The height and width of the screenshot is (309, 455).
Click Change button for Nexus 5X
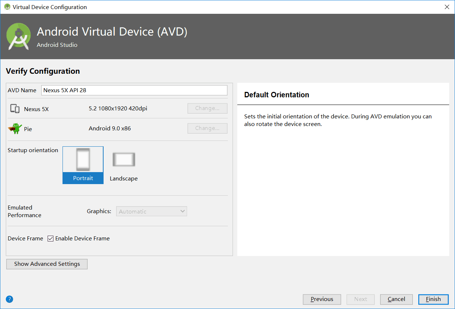[208, 109]
